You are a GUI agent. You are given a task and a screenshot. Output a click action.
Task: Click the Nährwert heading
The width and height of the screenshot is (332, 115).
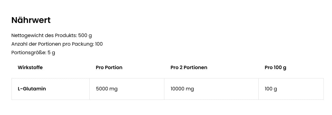point(31,20)
